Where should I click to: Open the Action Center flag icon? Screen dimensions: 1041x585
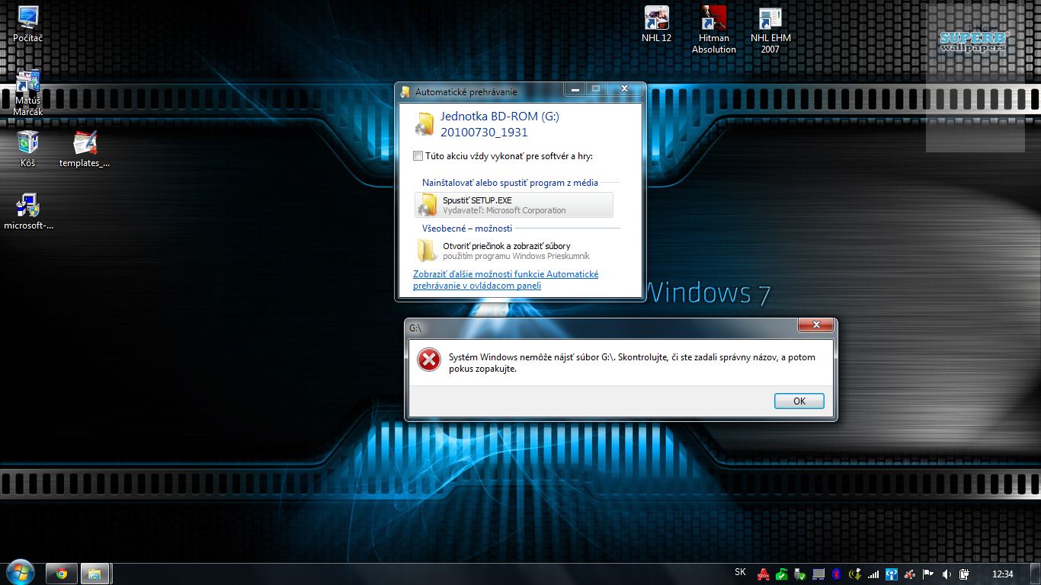click(x=928, y=574)
